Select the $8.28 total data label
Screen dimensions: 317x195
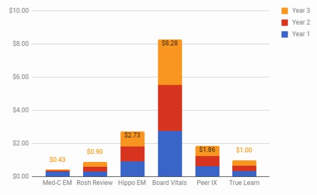point(170,43)
